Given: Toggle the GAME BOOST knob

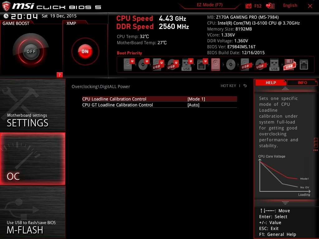Looking at the screenshot, I should coord(31,51).
